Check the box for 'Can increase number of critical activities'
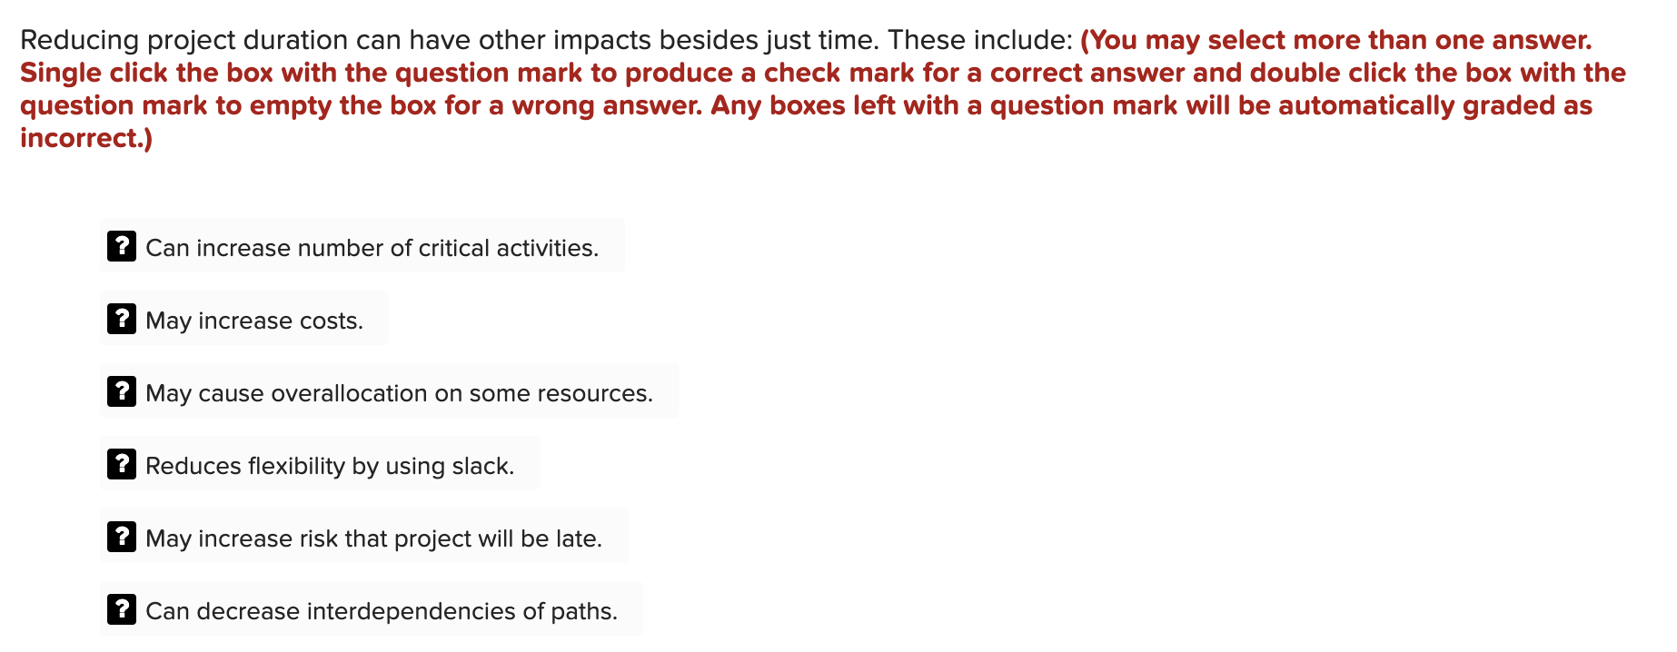The width and height of the screenshot is (1677, 652). (121, 246)
